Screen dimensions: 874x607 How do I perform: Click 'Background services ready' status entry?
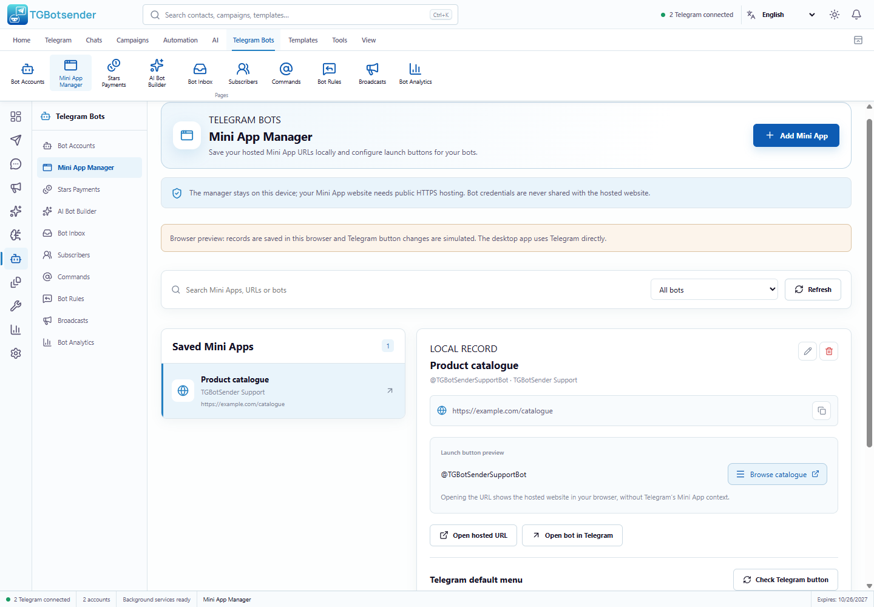point(157,600)
